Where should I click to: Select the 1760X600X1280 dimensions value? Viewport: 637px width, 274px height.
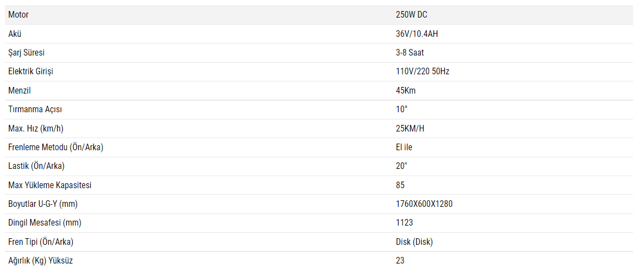tap(424, 204)
